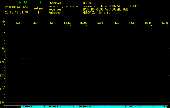
Task: Click the timestamp 25.08.19 04:40
Action: tap(16, 12)
